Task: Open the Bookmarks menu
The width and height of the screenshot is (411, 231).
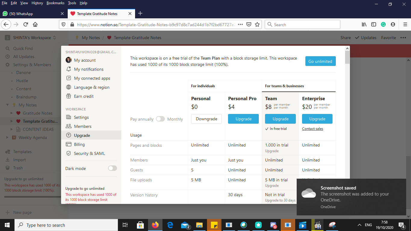Action: (56, 3)
